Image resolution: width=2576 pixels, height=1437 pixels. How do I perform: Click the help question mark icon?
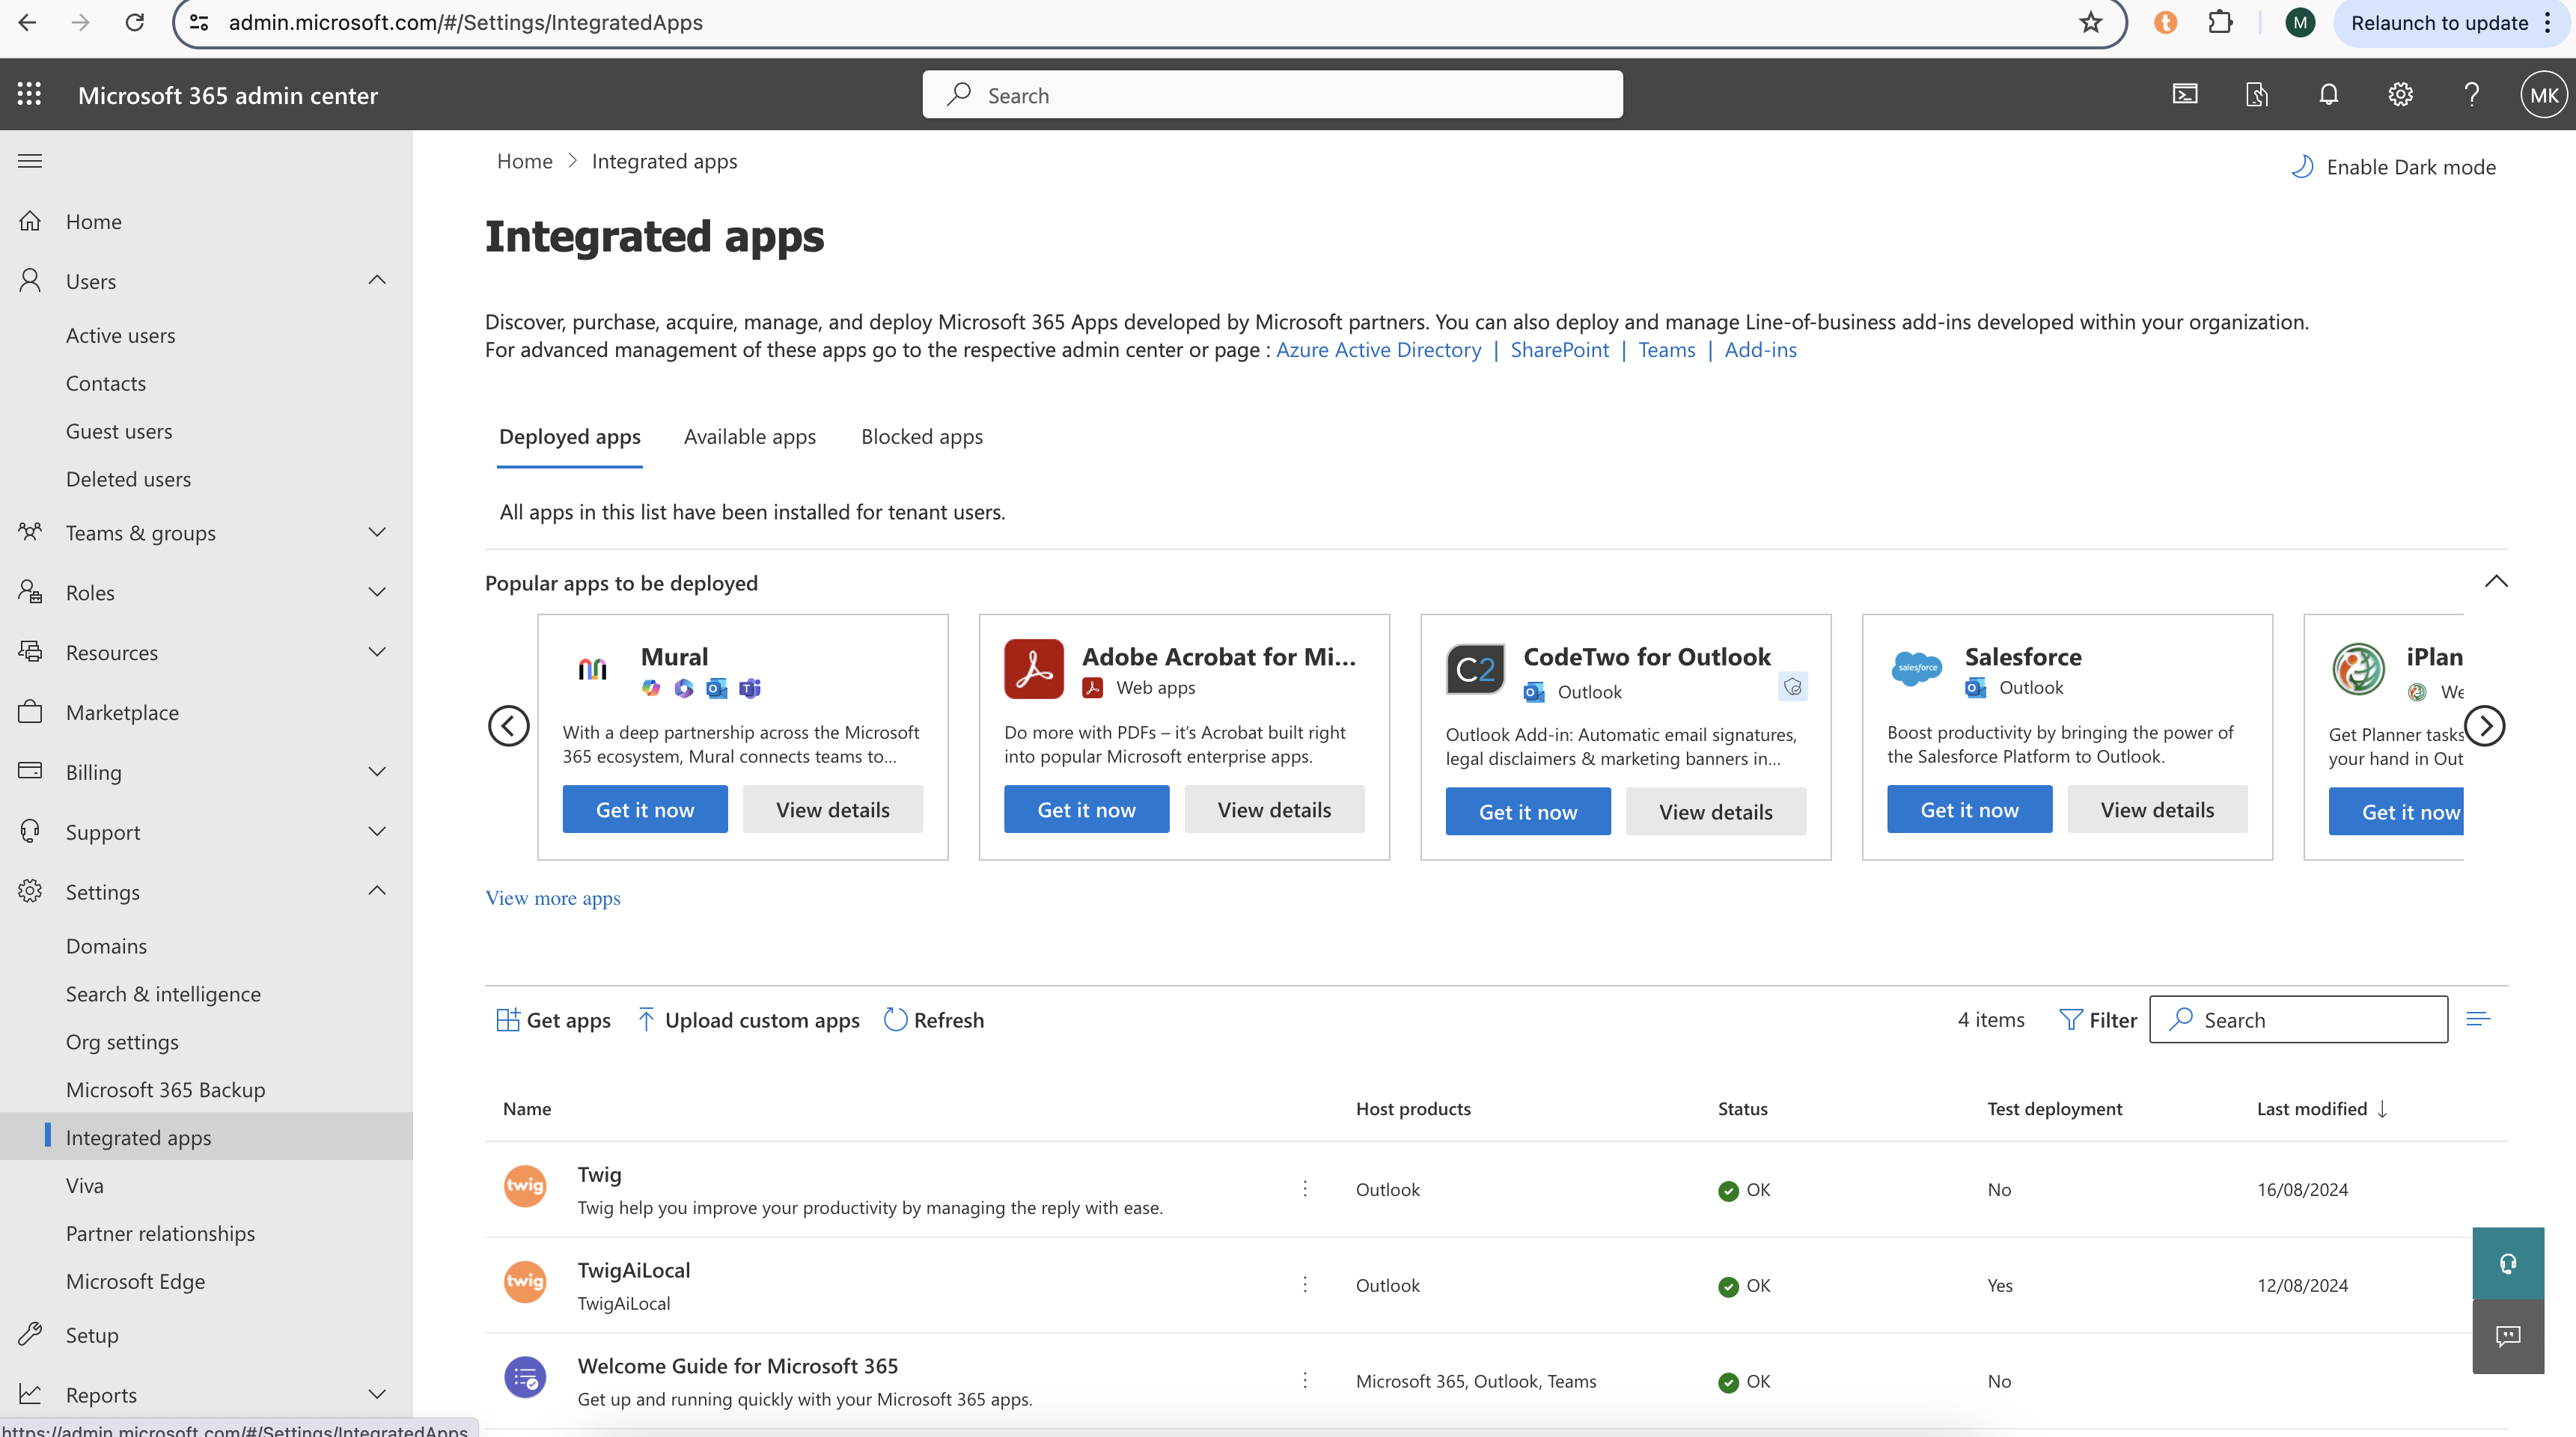pos(2471,95)
